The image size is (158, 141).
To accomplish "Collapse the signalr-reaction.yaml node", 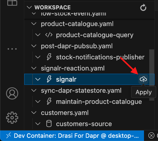I will (34, 68).
